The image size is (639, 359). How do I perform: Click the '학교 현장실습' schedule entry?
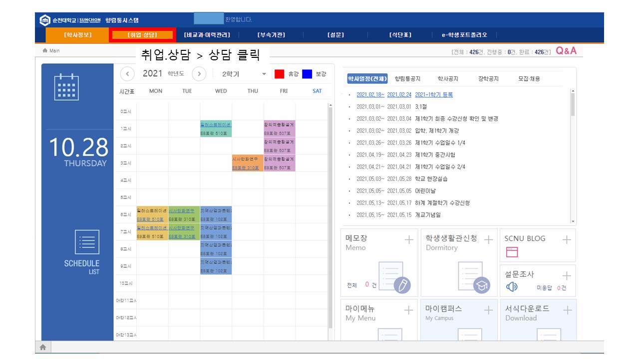431,179
